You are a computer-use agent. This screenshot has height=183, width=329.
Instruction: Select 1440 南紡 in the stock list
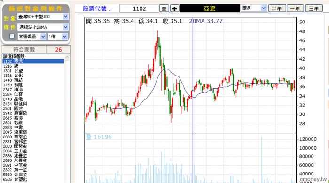[33, 80]
